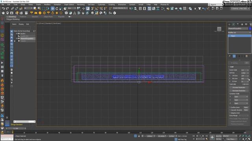This screenshot has height=141, width=252.
Task: Click the Redo arrow icon
Action: (7, 9)
